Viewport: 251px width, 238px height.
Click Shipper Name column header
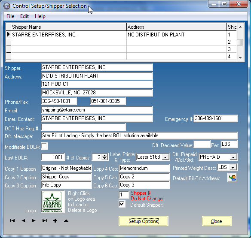tap(69, 27)
